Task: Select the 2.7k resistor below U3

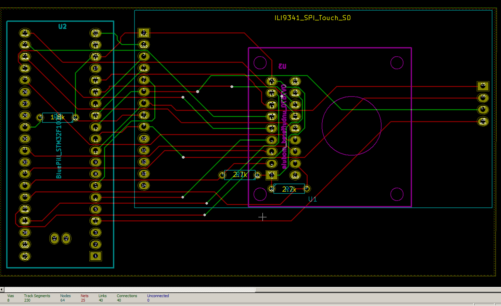Action: click(240, 175)
